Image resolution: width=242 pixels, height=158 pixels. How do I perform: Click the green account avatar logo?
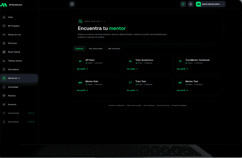tap(198, 4)
